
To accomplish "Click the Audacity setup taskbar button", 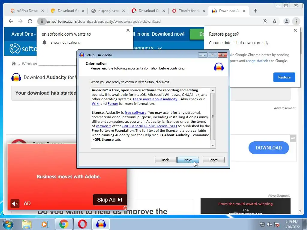I will click(x=101, y=224).
